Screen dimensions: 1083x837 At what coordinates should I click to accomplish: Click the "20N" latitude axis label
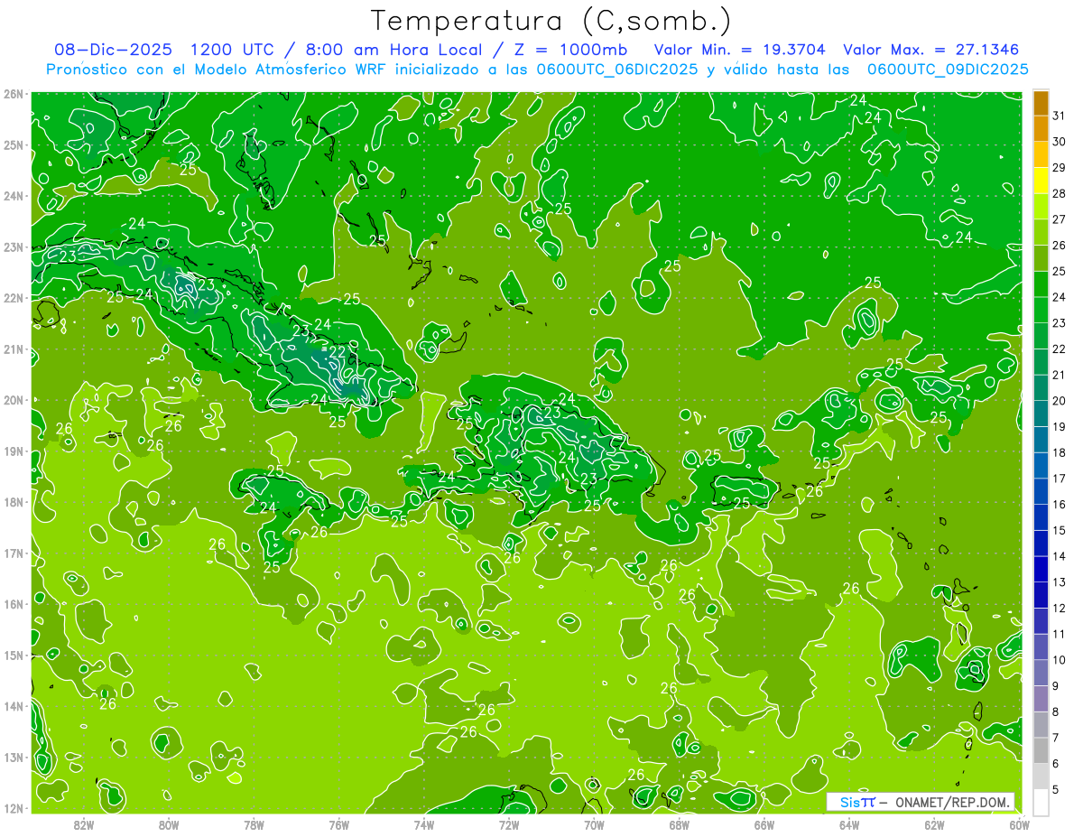pyautogui.click(x=14, y=400)
